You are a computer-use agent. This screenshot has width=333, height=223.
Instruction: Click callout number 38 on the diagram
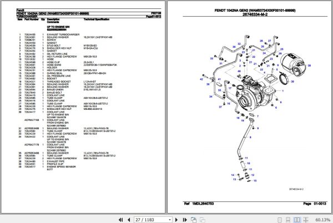(309, 65)
